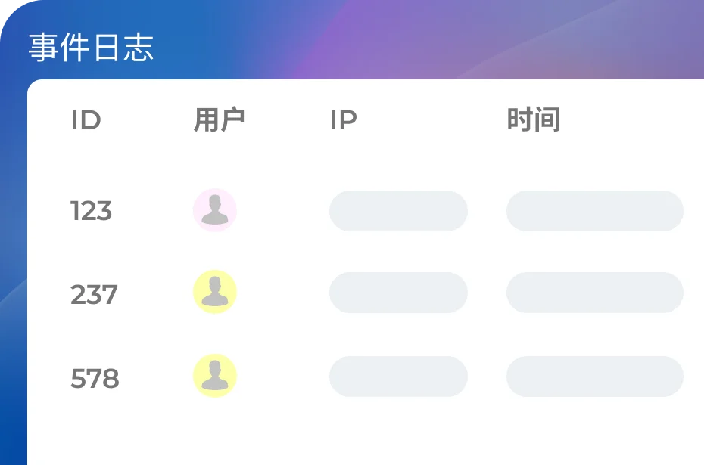Open the event with ID 578
Screen dimensions: 704x465
95,378
